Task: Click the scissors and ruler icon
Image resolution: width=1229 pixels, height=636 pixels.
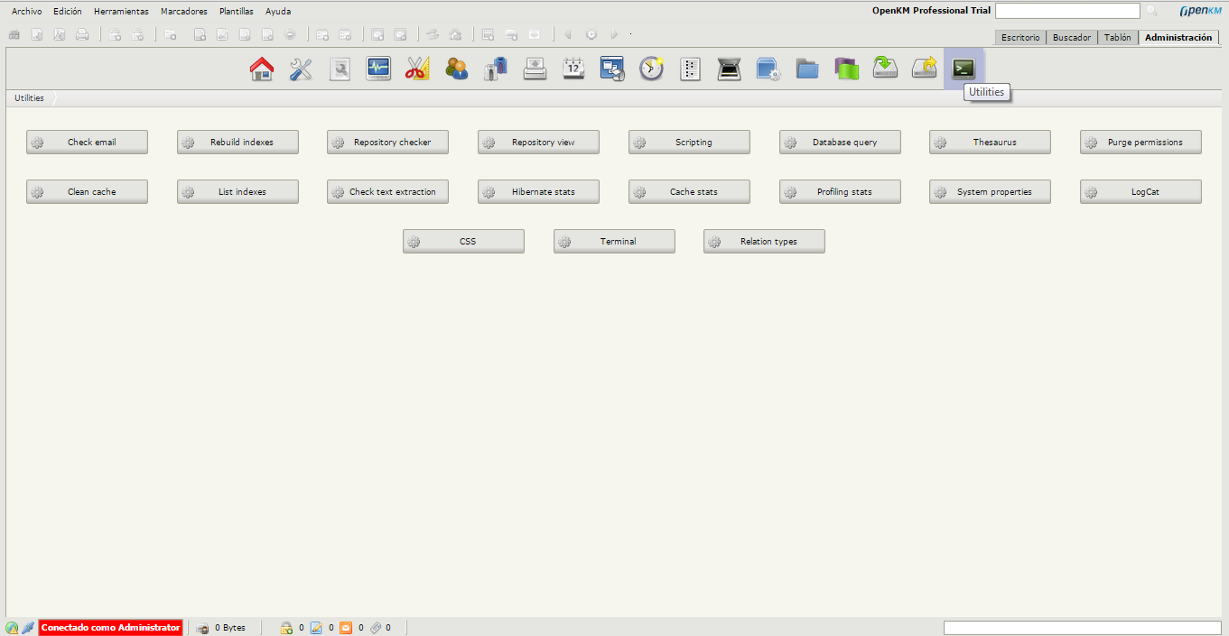Action: tap(417, 69)
